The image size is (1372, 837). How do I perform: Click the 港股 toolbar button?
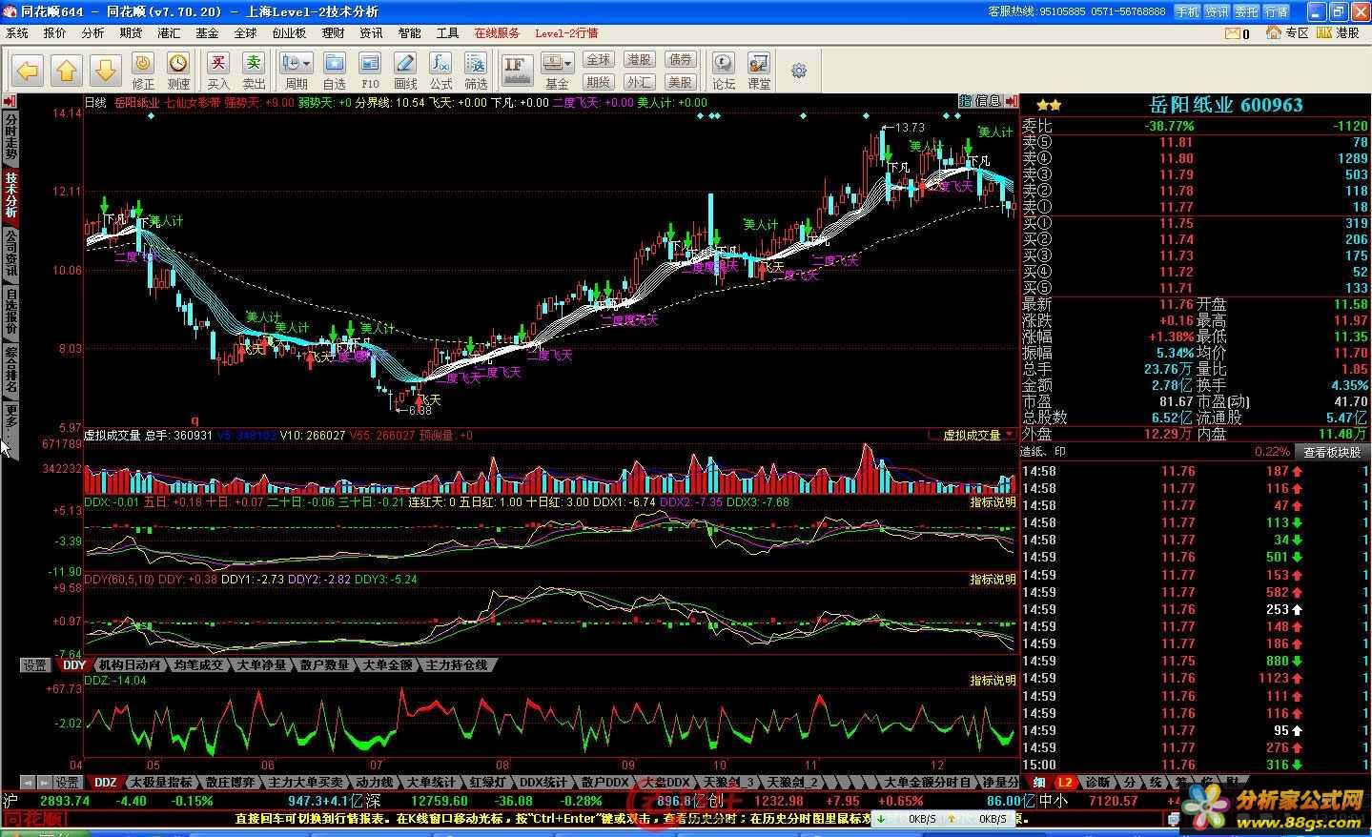pos(639,60)
